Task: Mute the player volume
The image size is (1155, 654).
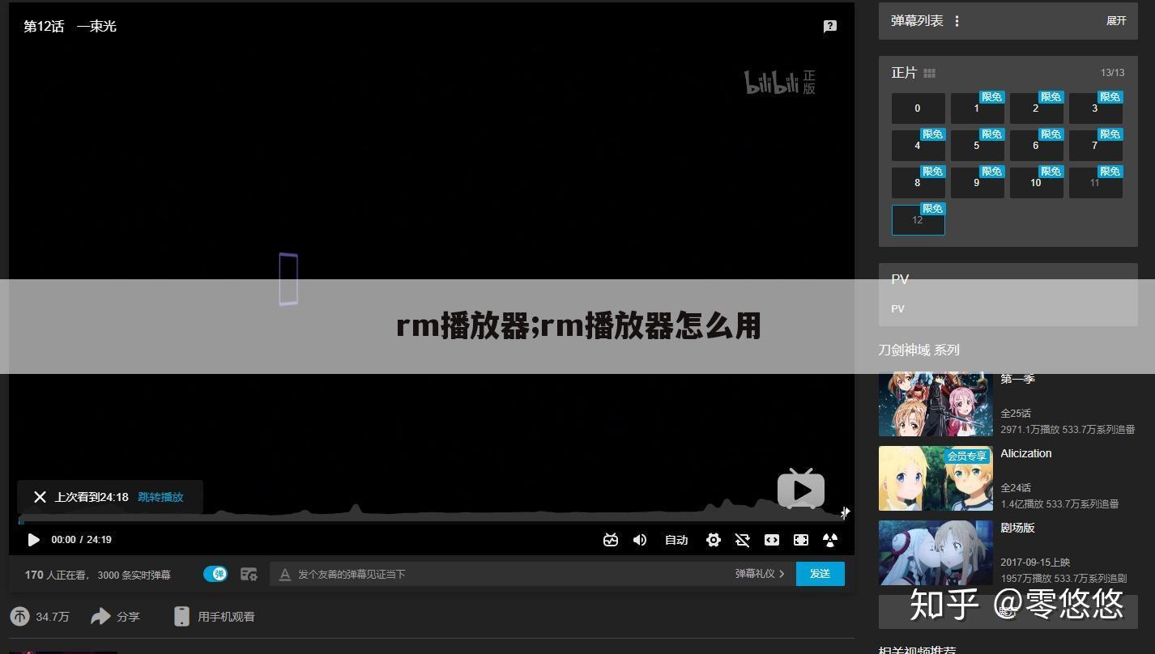Action: tap(640, 540)
